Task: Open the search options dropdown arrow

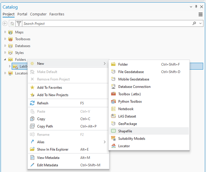Action: (x=200, y=24)
